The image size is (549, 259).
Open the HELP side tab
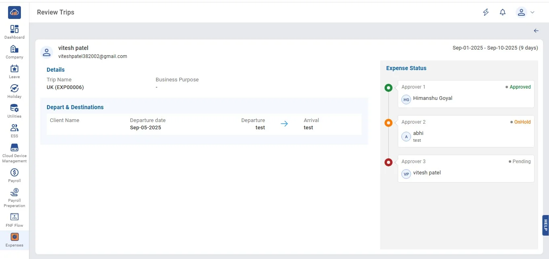pyautogui.click(x=545, y=225)
